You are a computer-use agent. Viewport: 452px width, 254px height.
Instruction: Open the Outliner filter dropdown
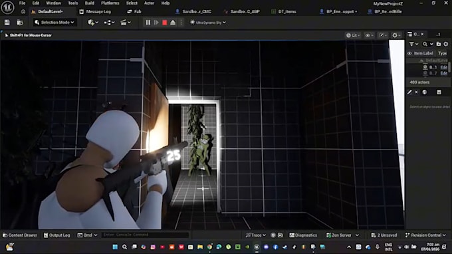[413, 44]
